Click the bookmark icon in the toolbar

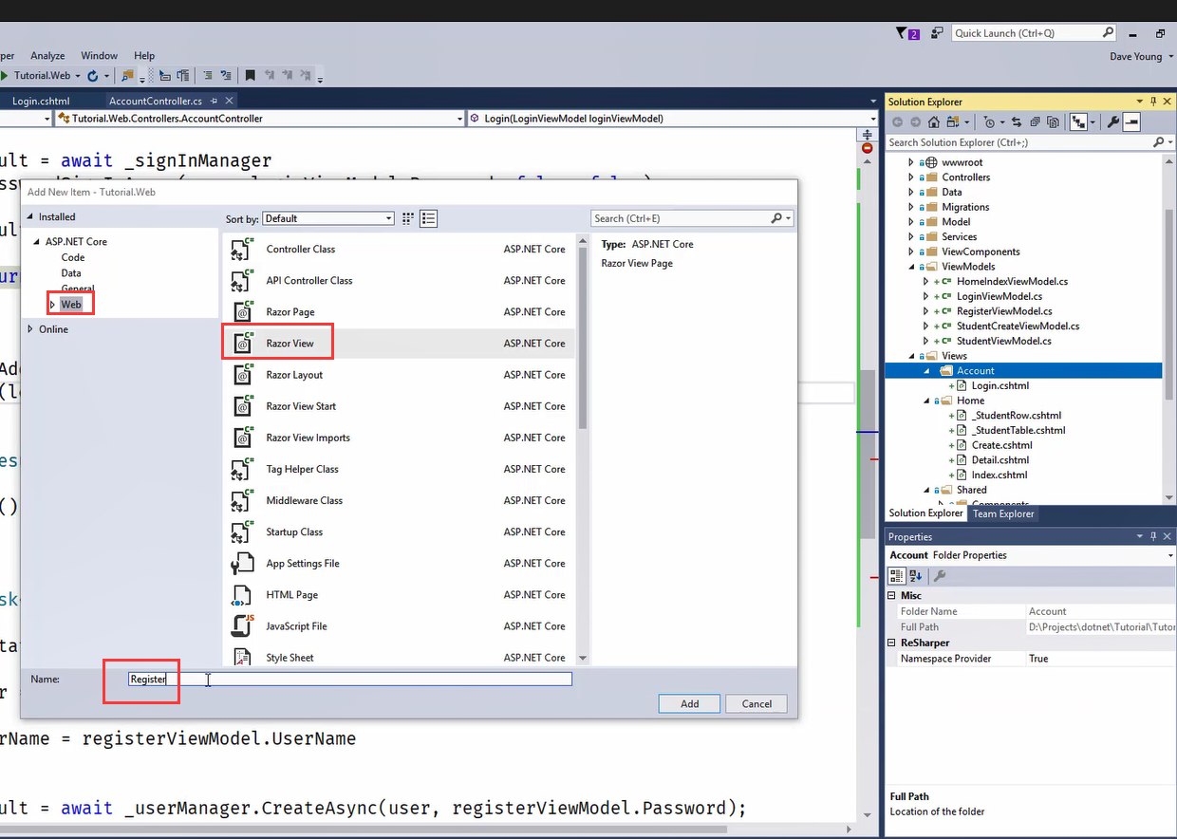point(250,76)
